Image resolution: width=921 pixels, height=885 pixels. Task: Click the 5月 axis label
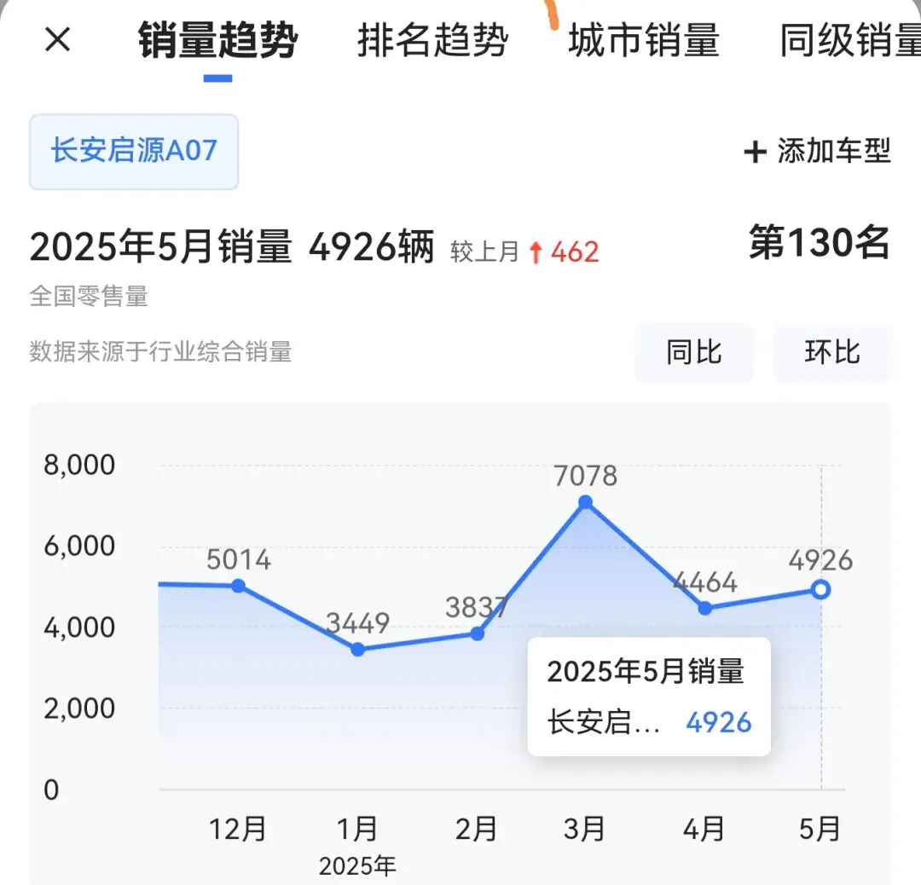tap(820, 830)
